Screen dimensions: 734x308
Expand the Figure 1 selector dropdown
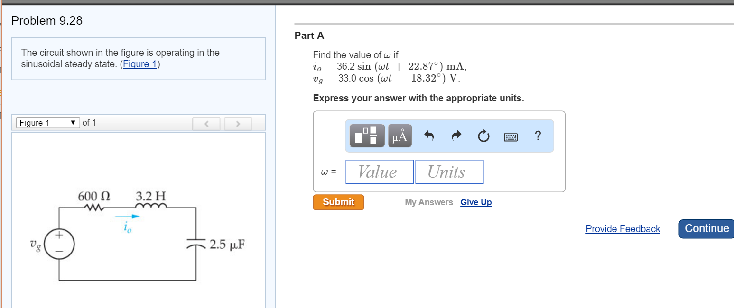[47, 123]
